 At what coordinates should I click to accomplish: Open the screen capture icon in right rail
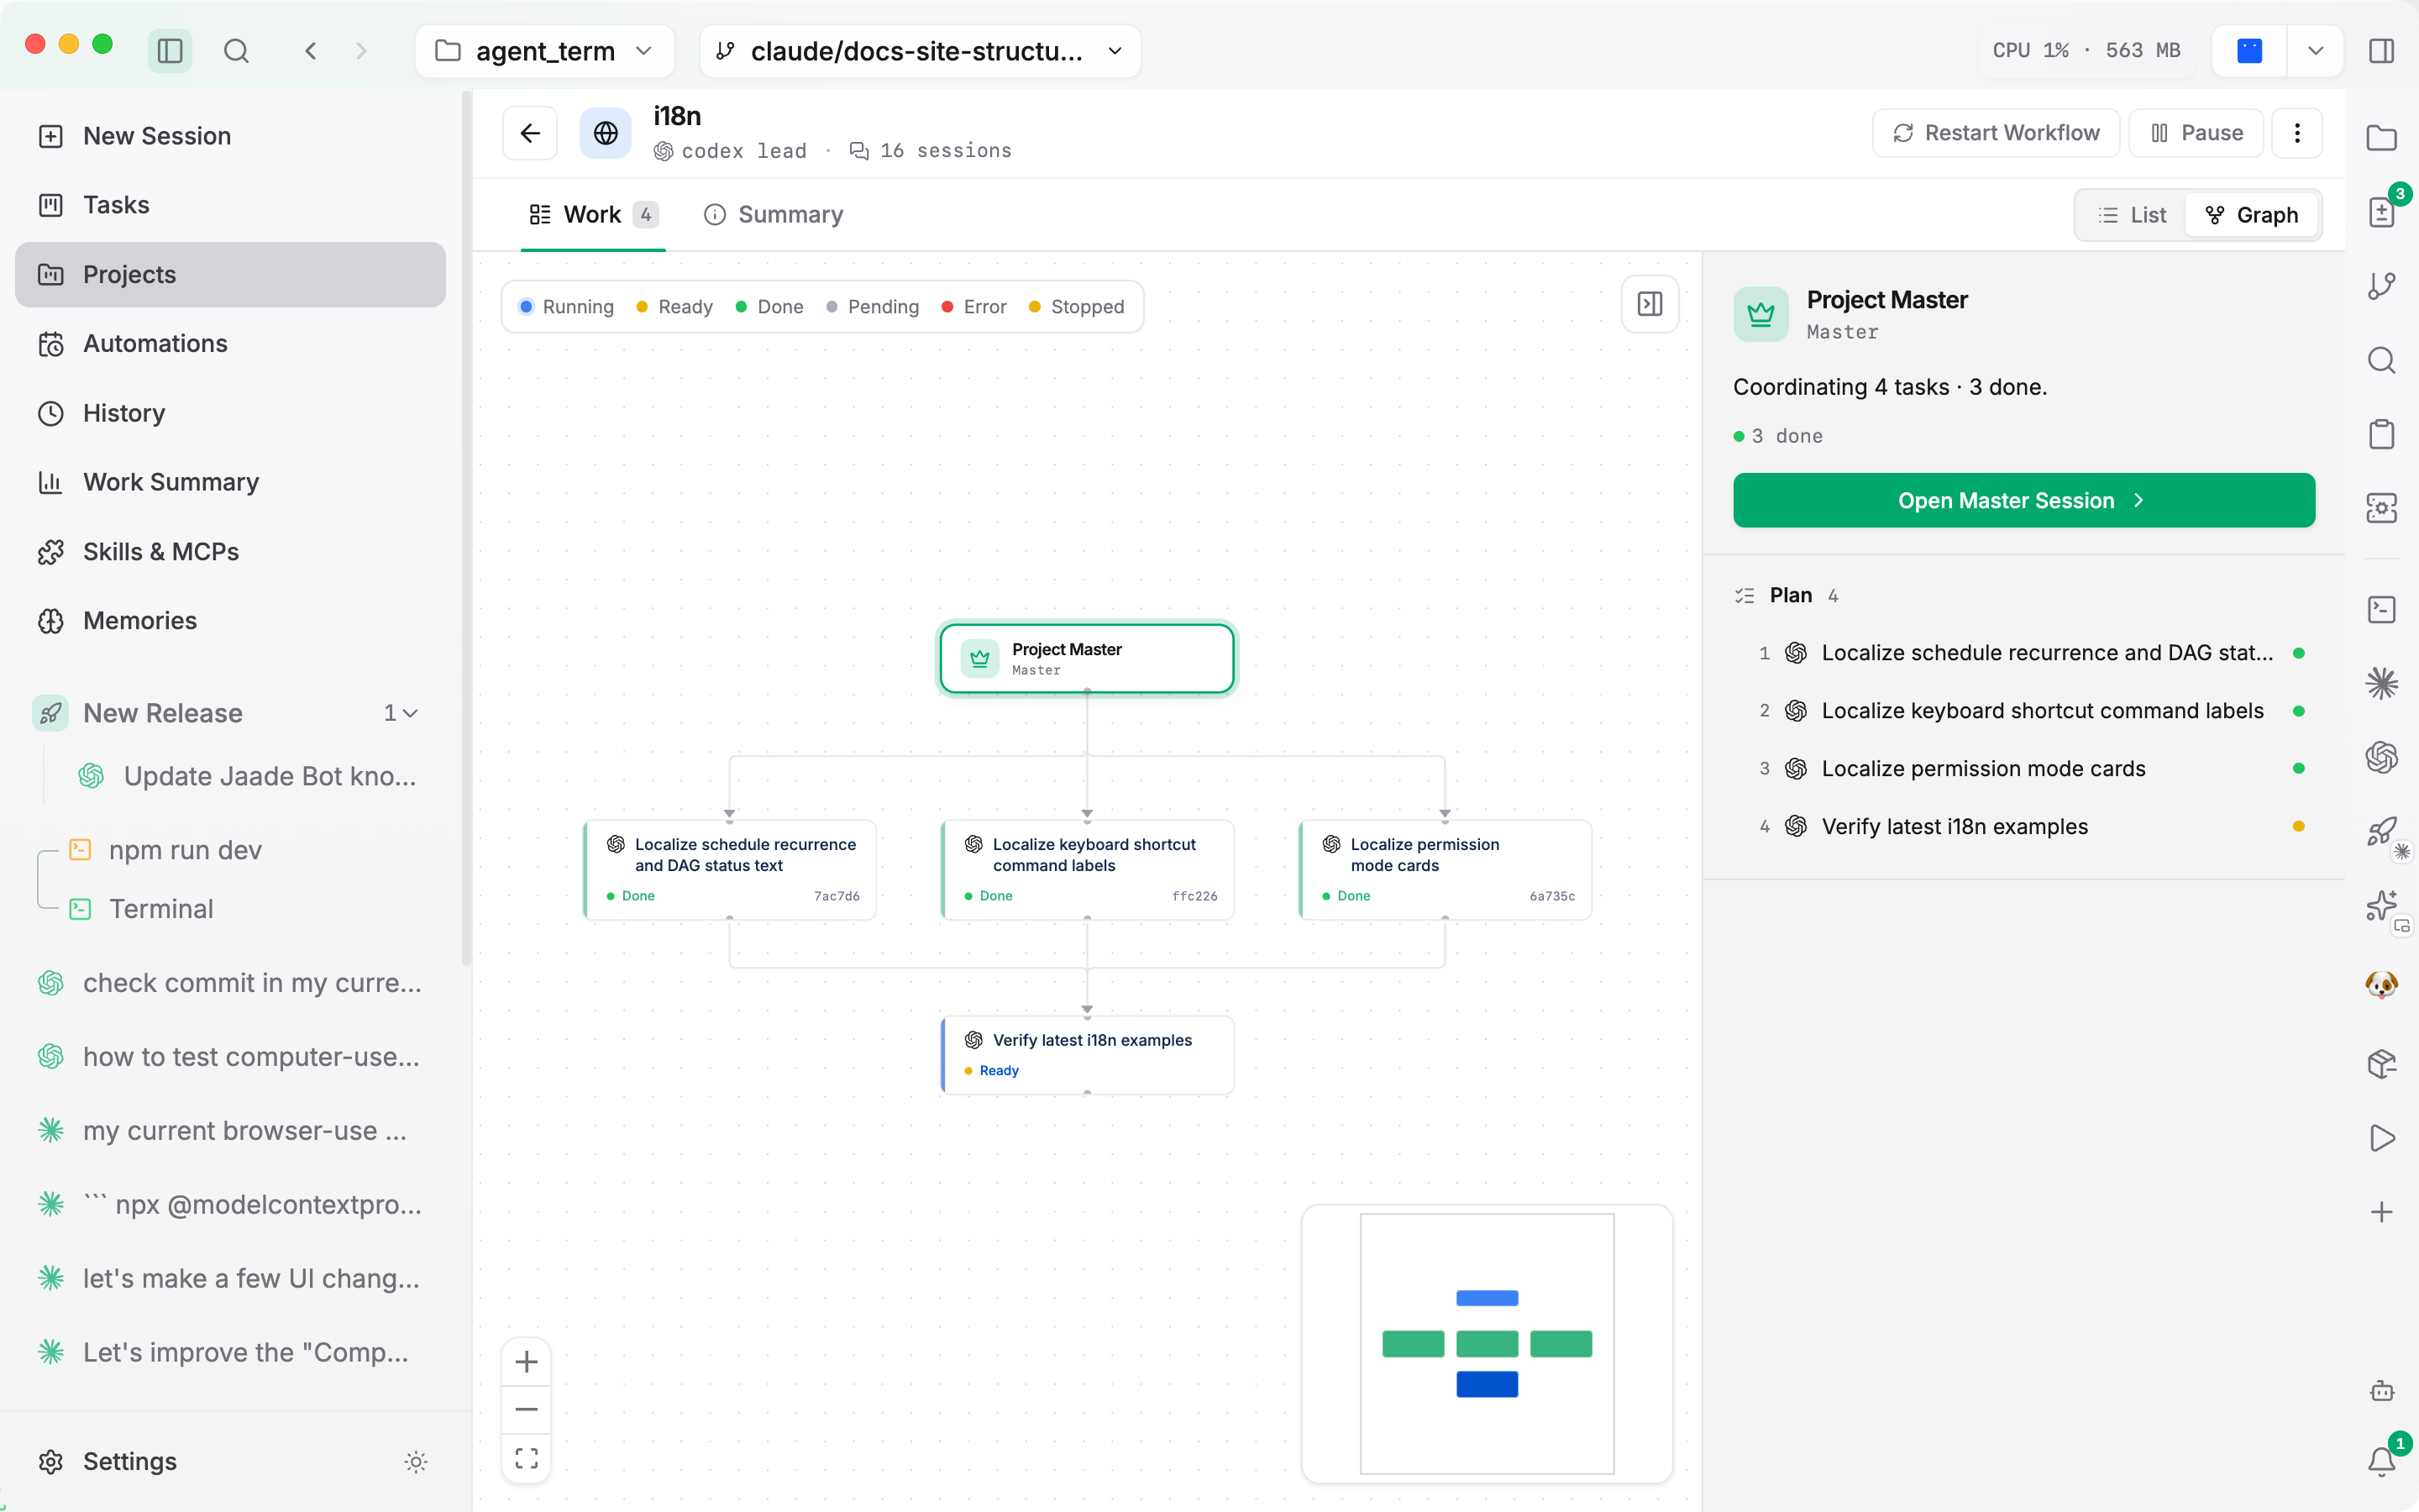pos(2381,508)
